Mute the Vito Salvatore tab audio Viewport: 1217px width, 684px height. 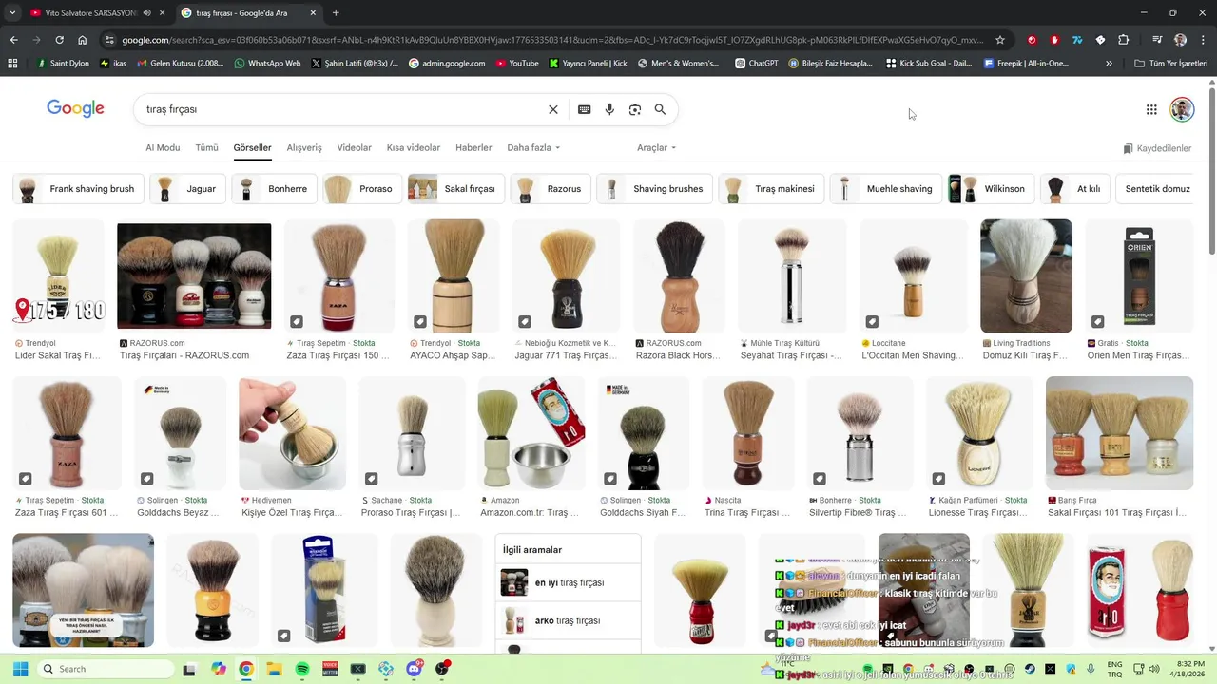tap(146, 13)
